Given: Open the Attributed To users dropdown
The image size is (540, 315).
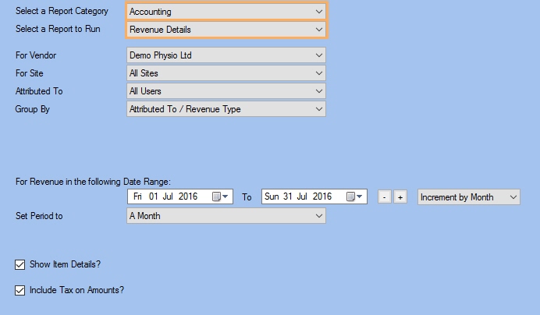Looking at the screenshot, I should 226,91.
